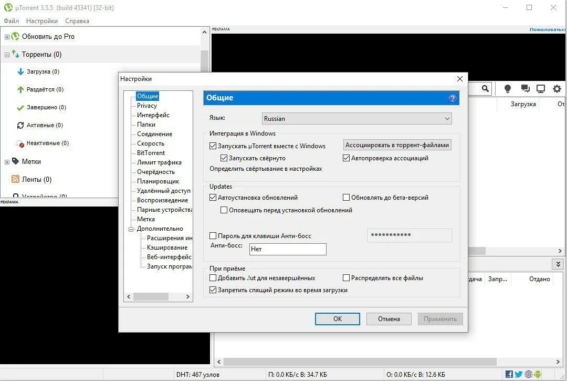The image size is (567, 381).
Task: Click the green upload arrow icon of Раздаётся
Action: point(20,89)
